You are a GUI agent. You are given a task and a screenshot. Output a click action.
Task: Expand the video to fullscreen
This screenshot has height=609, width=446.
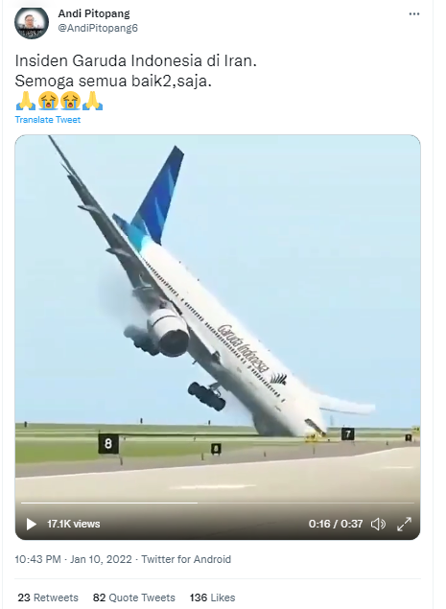pos(404,524)
